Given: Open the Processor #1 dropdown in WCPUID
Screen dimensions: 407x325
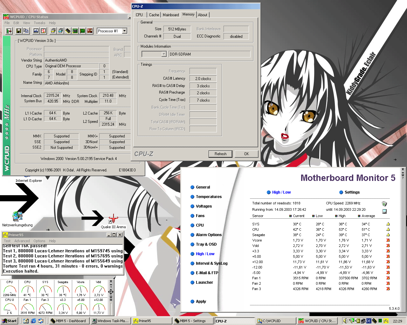Looking at the screenshot, I should click(125, 31).
